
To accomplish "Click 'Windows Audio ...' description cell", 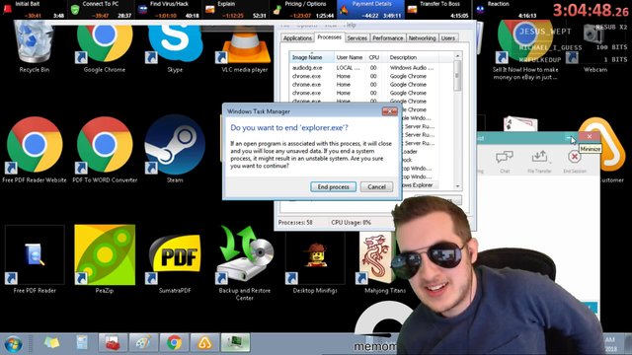I will pyautogui.click(x=412, y=68).
